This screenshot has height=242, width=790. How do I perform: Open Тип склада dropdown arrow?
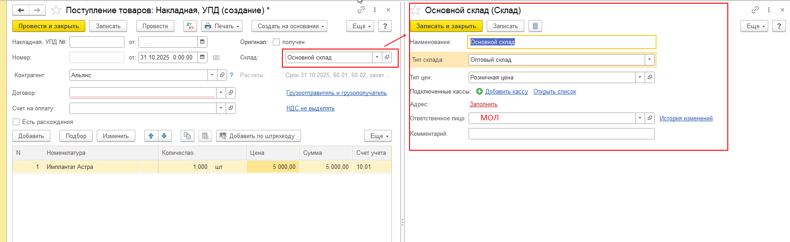650,59
